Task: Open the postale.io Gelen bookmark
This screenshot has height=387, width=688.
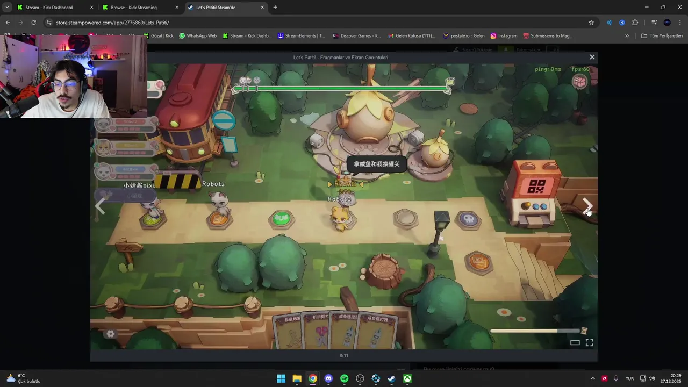Action: click(463, 36)
